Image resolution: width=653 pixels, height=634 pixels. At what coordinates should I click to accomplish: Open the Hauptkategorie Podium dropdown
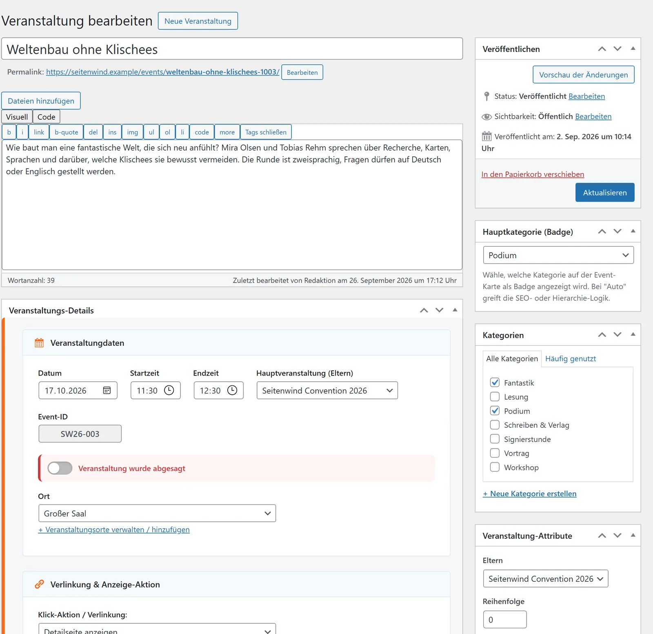[x=558, y=255]
